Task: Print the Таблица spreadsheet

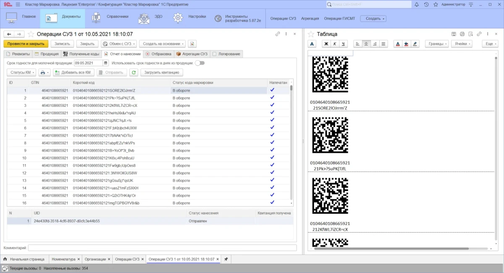Action: coord(462,34)
